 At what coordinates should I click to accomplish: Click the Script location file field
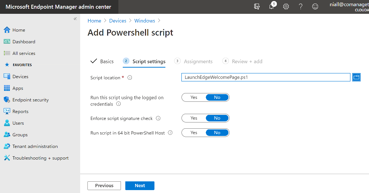click(266, 77)
